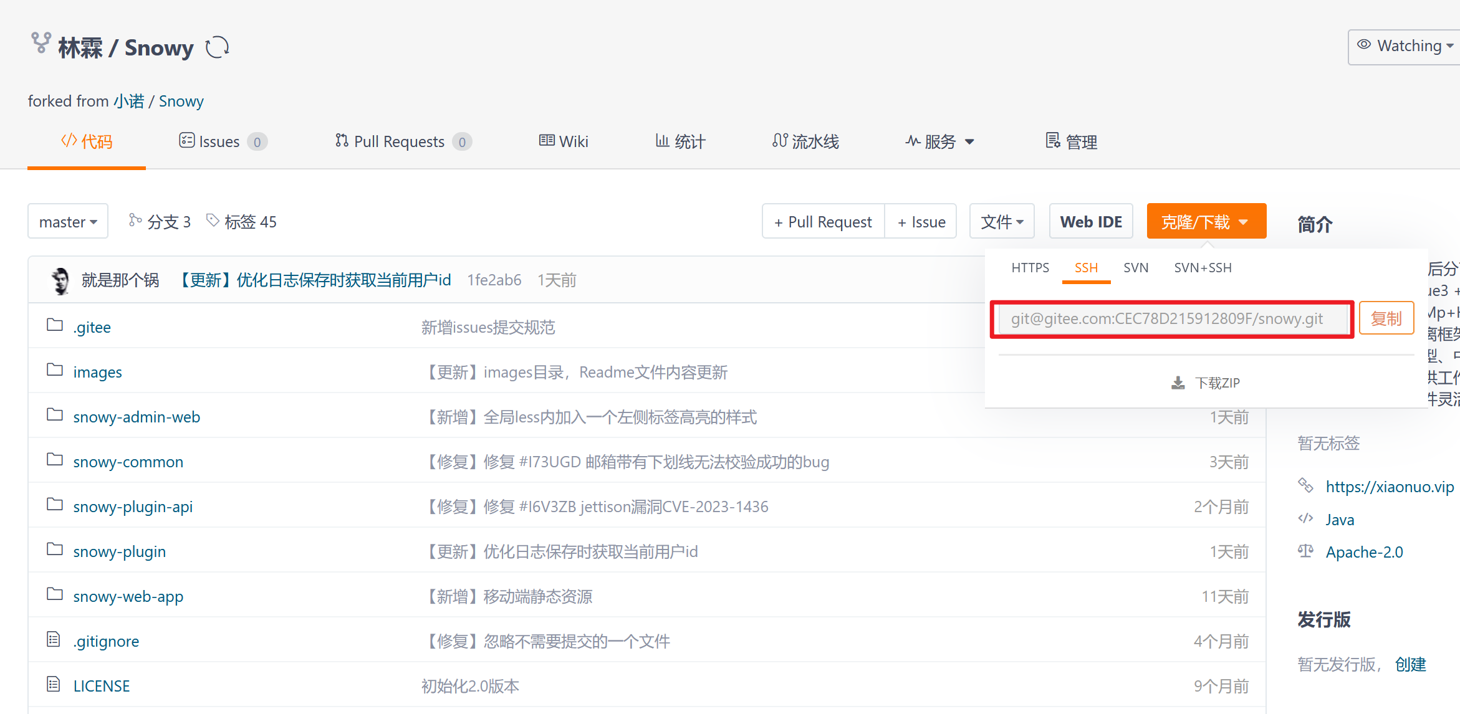Open the https://xiaonuo.vip link
Viewport: 1460px width, 714px height.
click(1390, 487)
